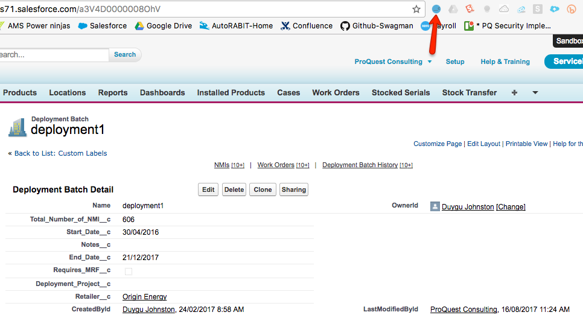
Task: Open the Service app menu button
Action: pos(564,62)
